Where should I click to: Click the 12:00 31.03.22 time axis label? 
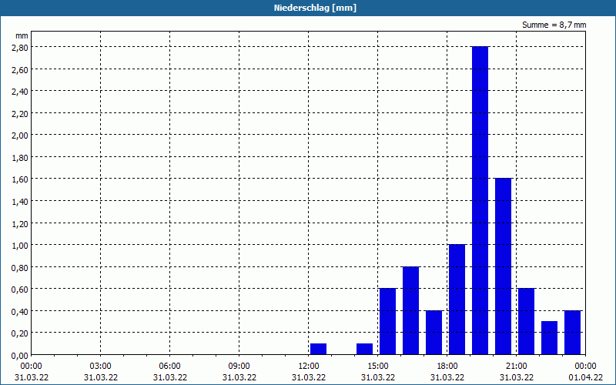pos(309,372)
